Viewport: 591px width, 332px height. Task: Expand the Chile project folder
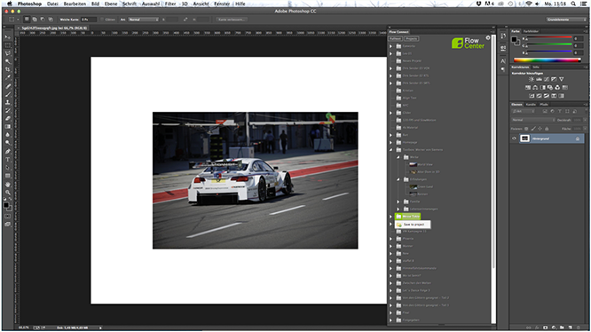[390, 113]
